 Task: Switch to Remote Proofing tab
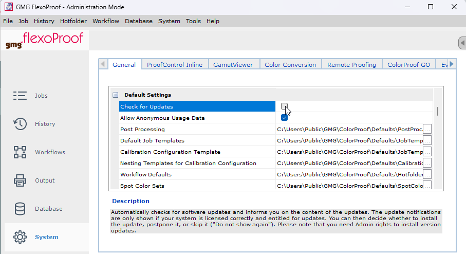click(351, 65)
